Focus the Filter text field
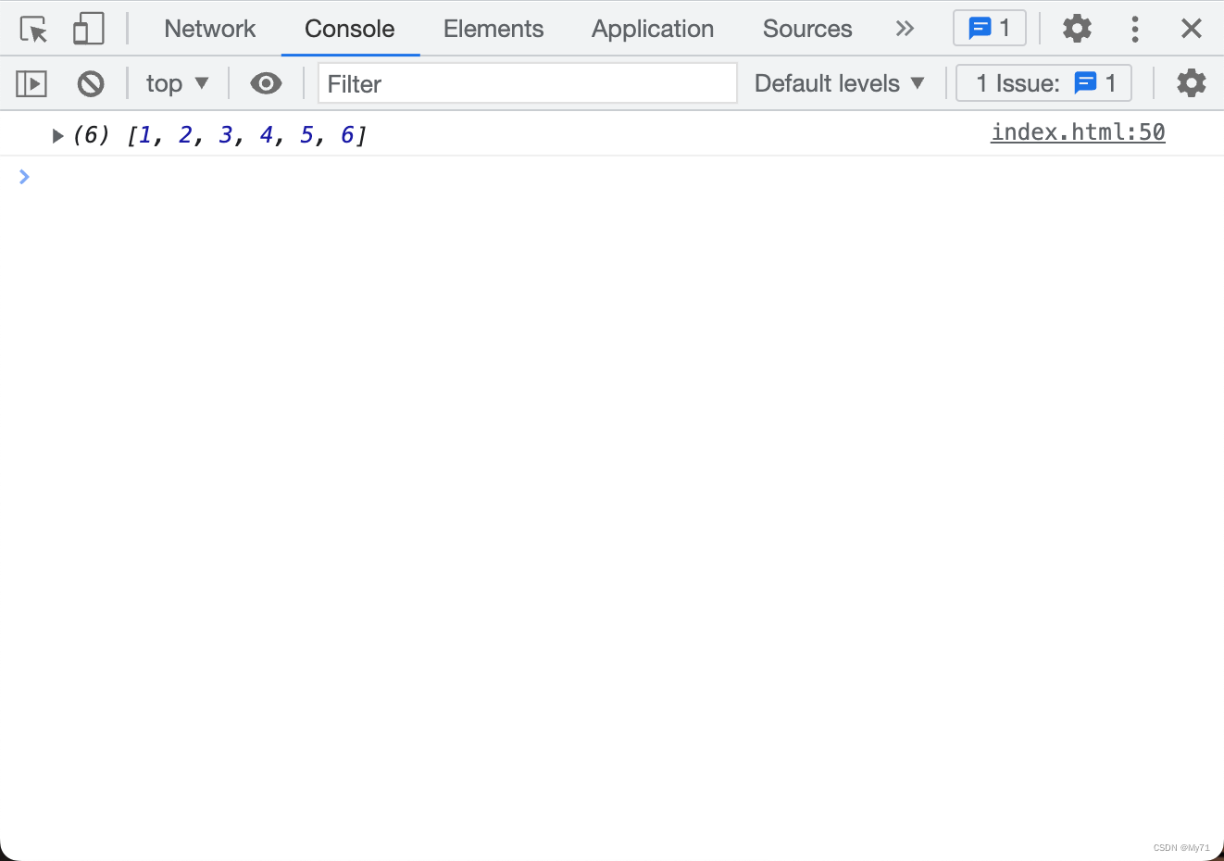The image size is (1224, 861). click(527, 84)
